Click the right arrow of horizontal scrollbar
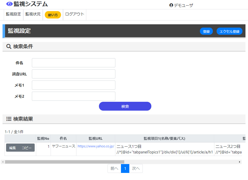This screenshot has height=180, width=248. [x=239, y=162]
